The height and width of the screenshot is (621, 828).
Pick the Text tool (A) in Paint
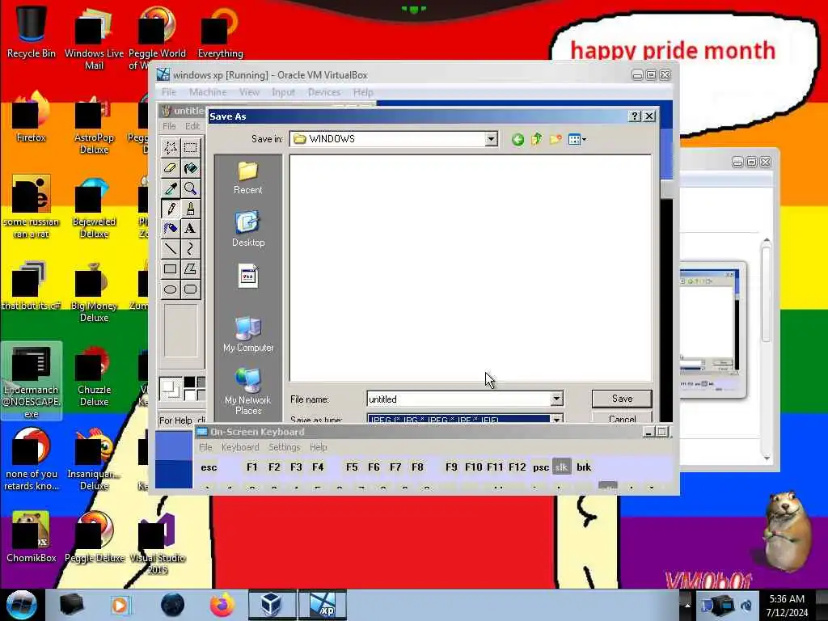point(191,229)
